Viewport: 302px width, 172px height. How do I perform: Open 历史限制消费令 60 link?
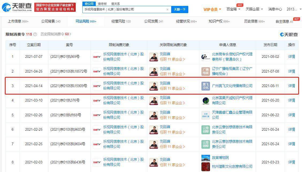point(56,34)
